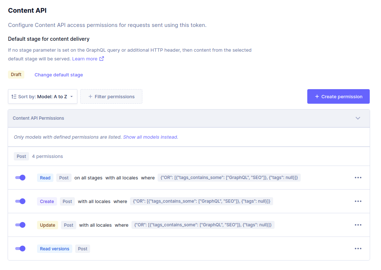
Task: Switch off the Update Post permission
Action: [x=20, y=225]
